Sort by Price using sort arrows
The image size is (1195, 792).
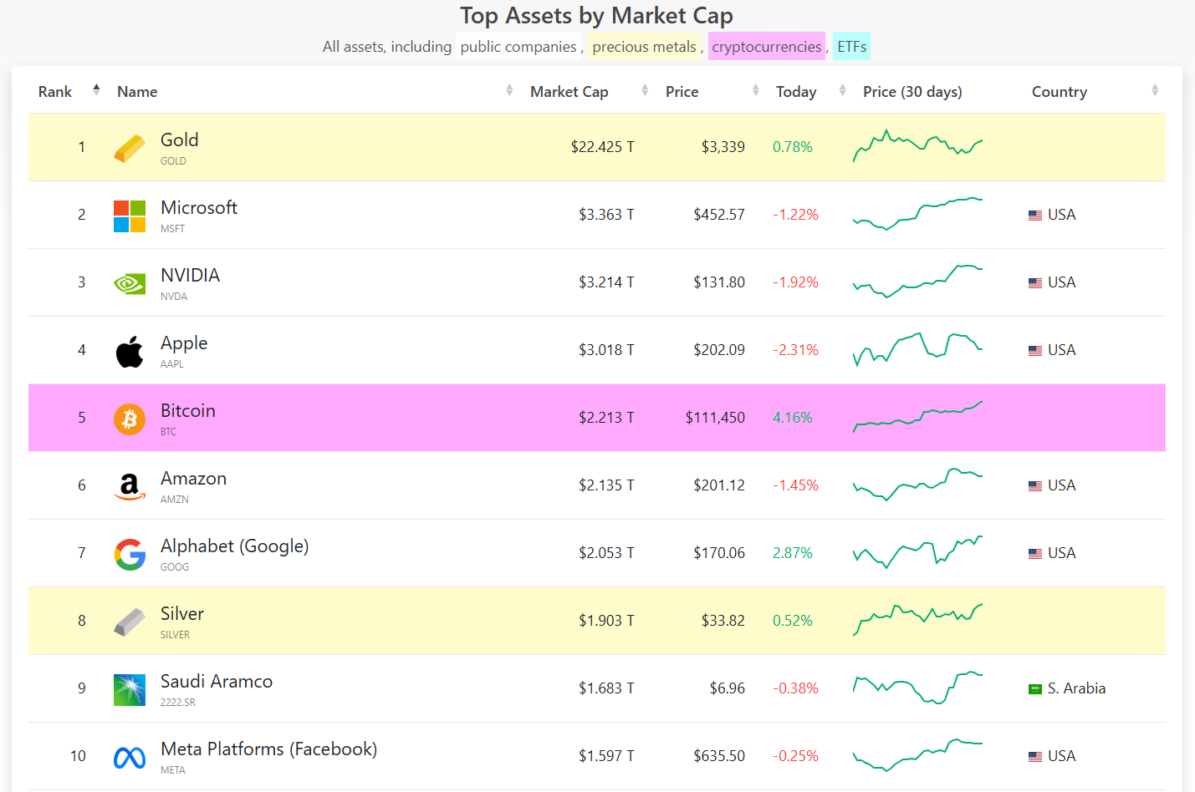tap(755, 90)
